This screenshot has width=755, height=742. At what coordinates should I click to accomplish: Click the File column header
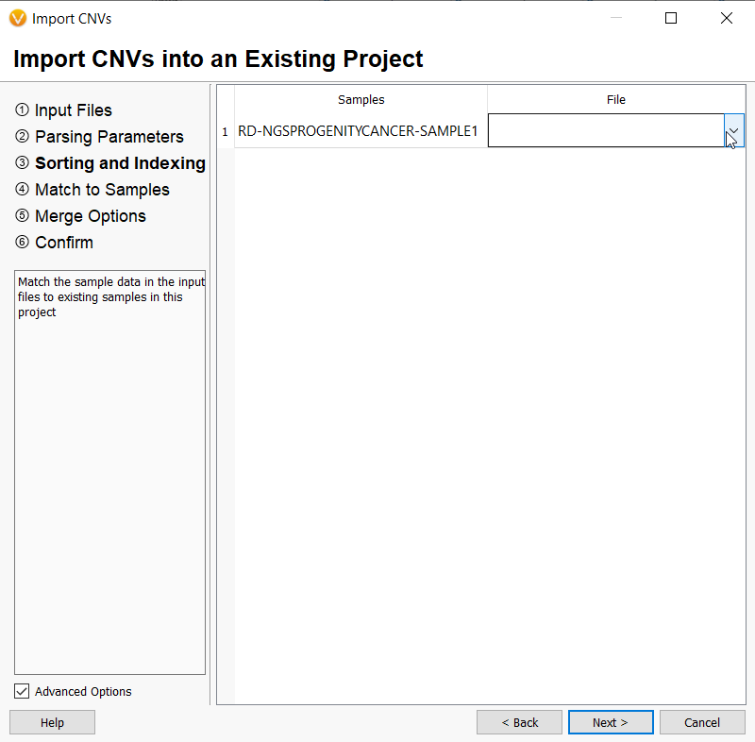coord(615,99)
